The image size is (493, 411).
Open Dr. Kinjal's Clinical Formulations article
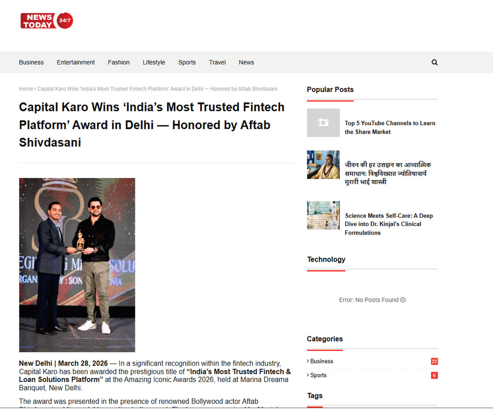coord(389,224)
